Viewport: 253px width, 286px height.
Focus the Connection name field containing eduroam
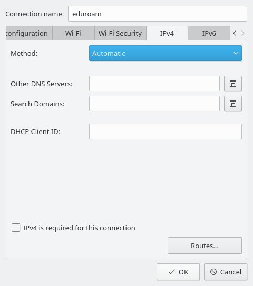pos(158,14)
